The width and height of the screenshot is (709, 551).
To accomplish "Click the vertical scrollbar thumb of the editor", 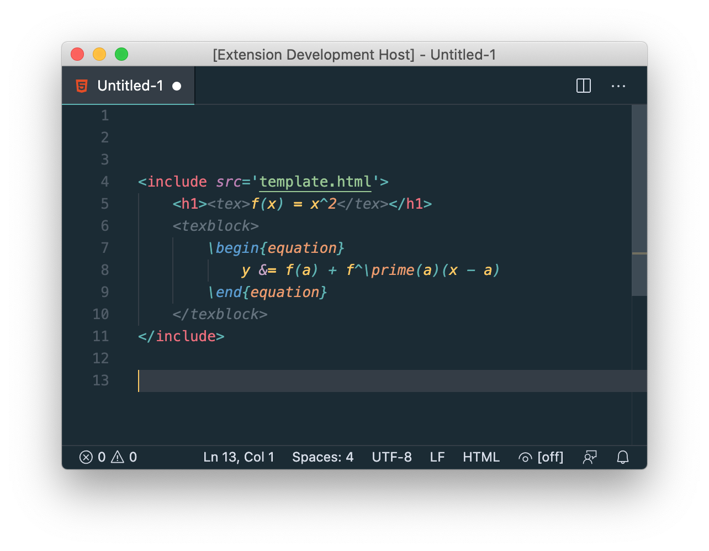I will coord(639,200).
